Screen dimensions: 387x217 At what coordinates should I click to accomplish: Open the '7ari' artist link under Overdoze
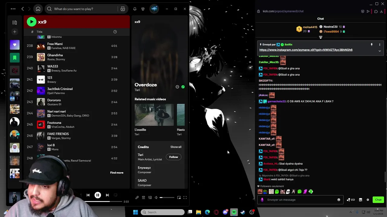coord(137,90)
